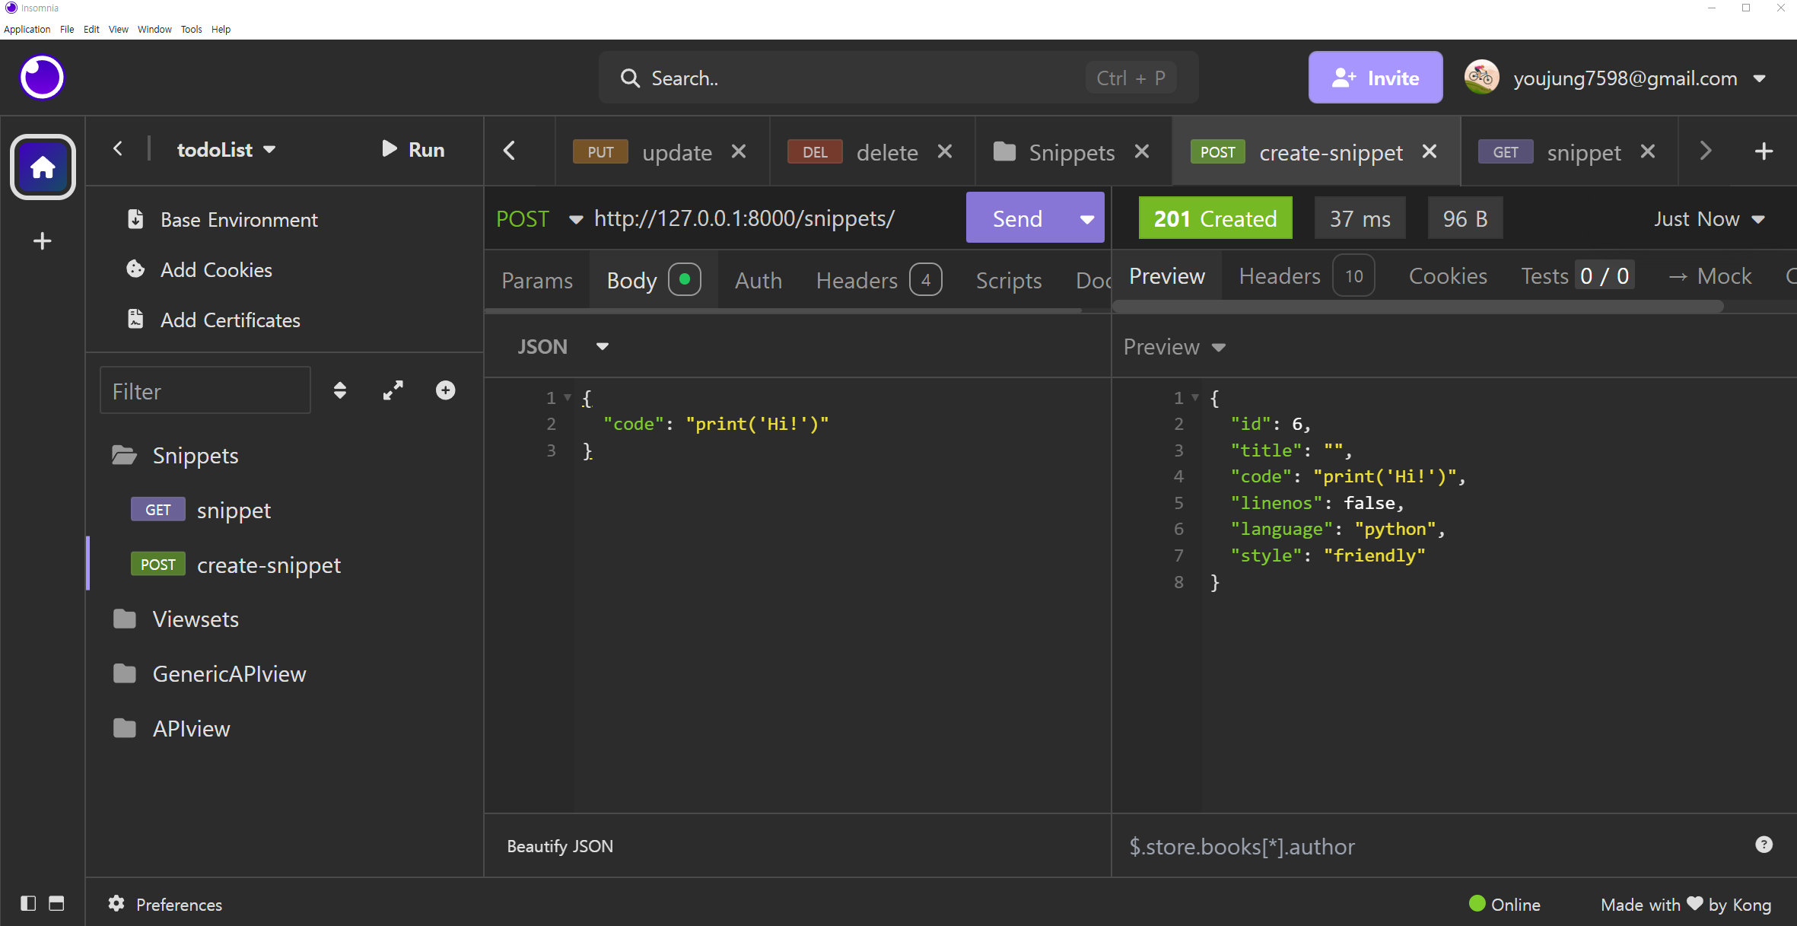This screenshot has width=1797, height=926.
Task: Click the create new request plus icon
Action: coord(445,390)
